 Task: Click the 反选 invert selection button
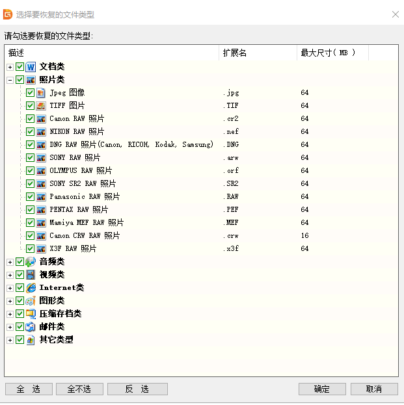tap(137, 389)
